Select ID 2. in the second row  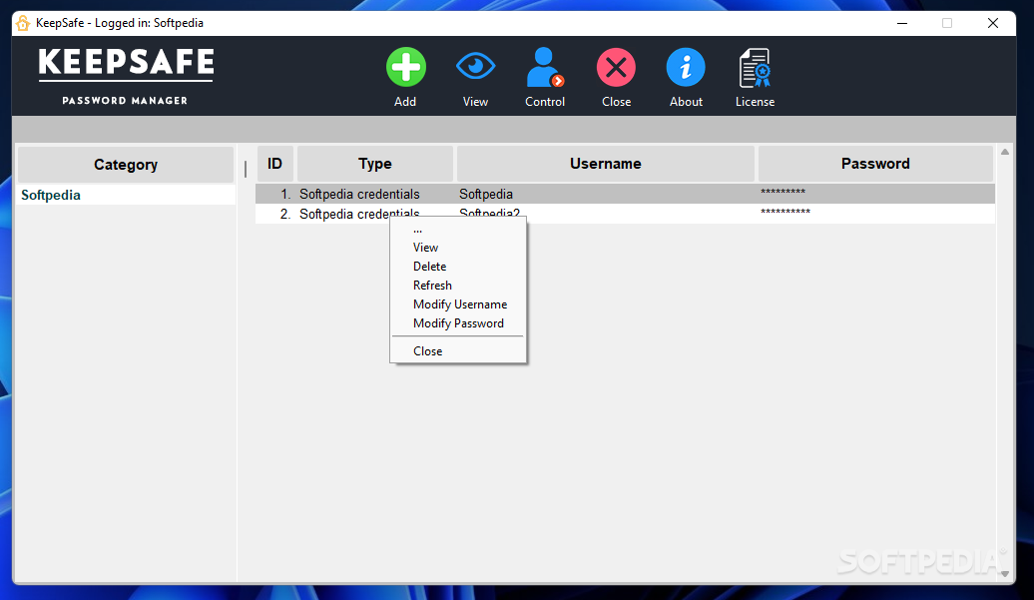point(284,214)
